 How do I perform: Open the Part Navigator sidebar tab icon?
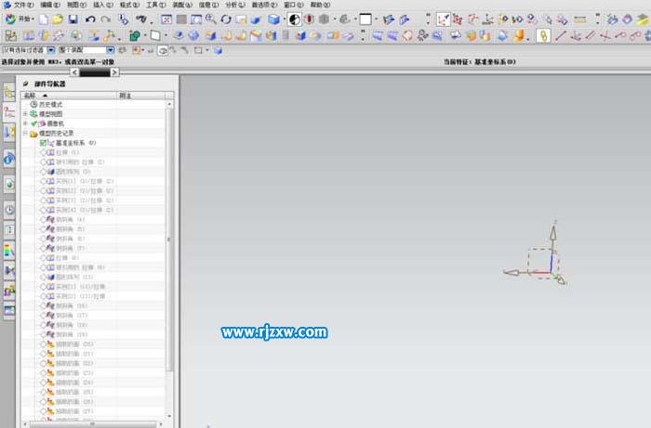click(x=9, y=112)
